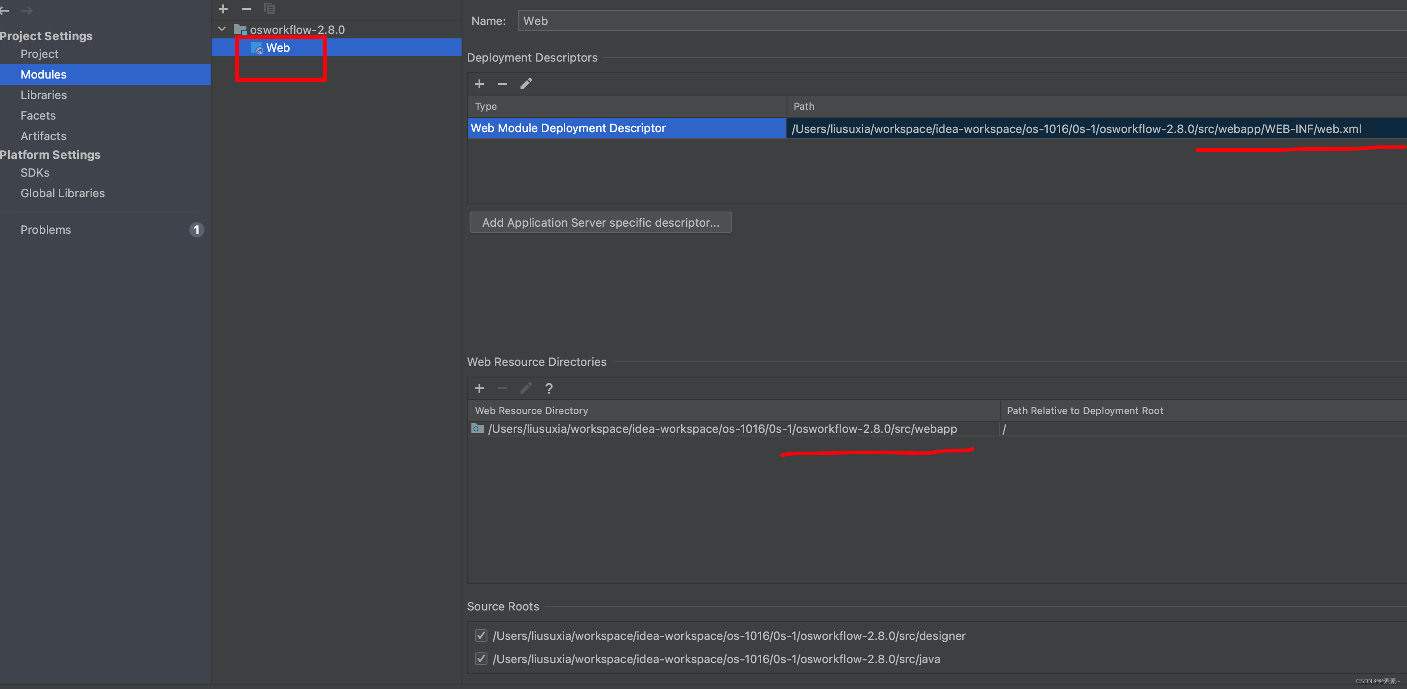Click the help icon (?) for web resource directories
This screenshot has width=1407, height=689.
tap(548, 386)
